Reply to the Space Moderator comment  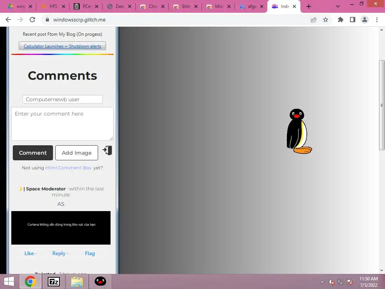(x=59, y=253)
